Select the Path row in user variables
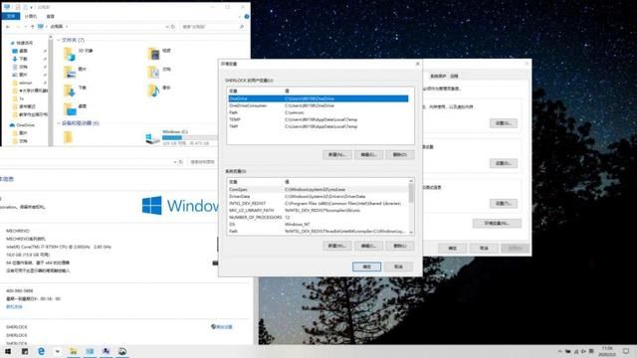Image resolution: width=637 pixels, height=358 pixels. point(318,112)
